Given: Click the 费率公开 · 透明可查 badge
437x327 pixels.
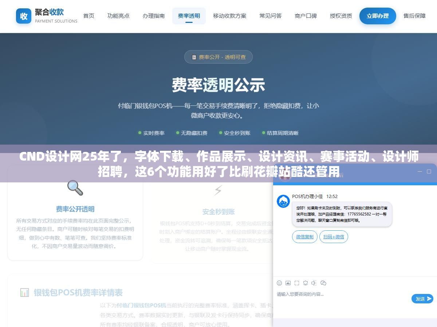Looking at the screenshot, I should pyautogui.click(x=219, y=57).
